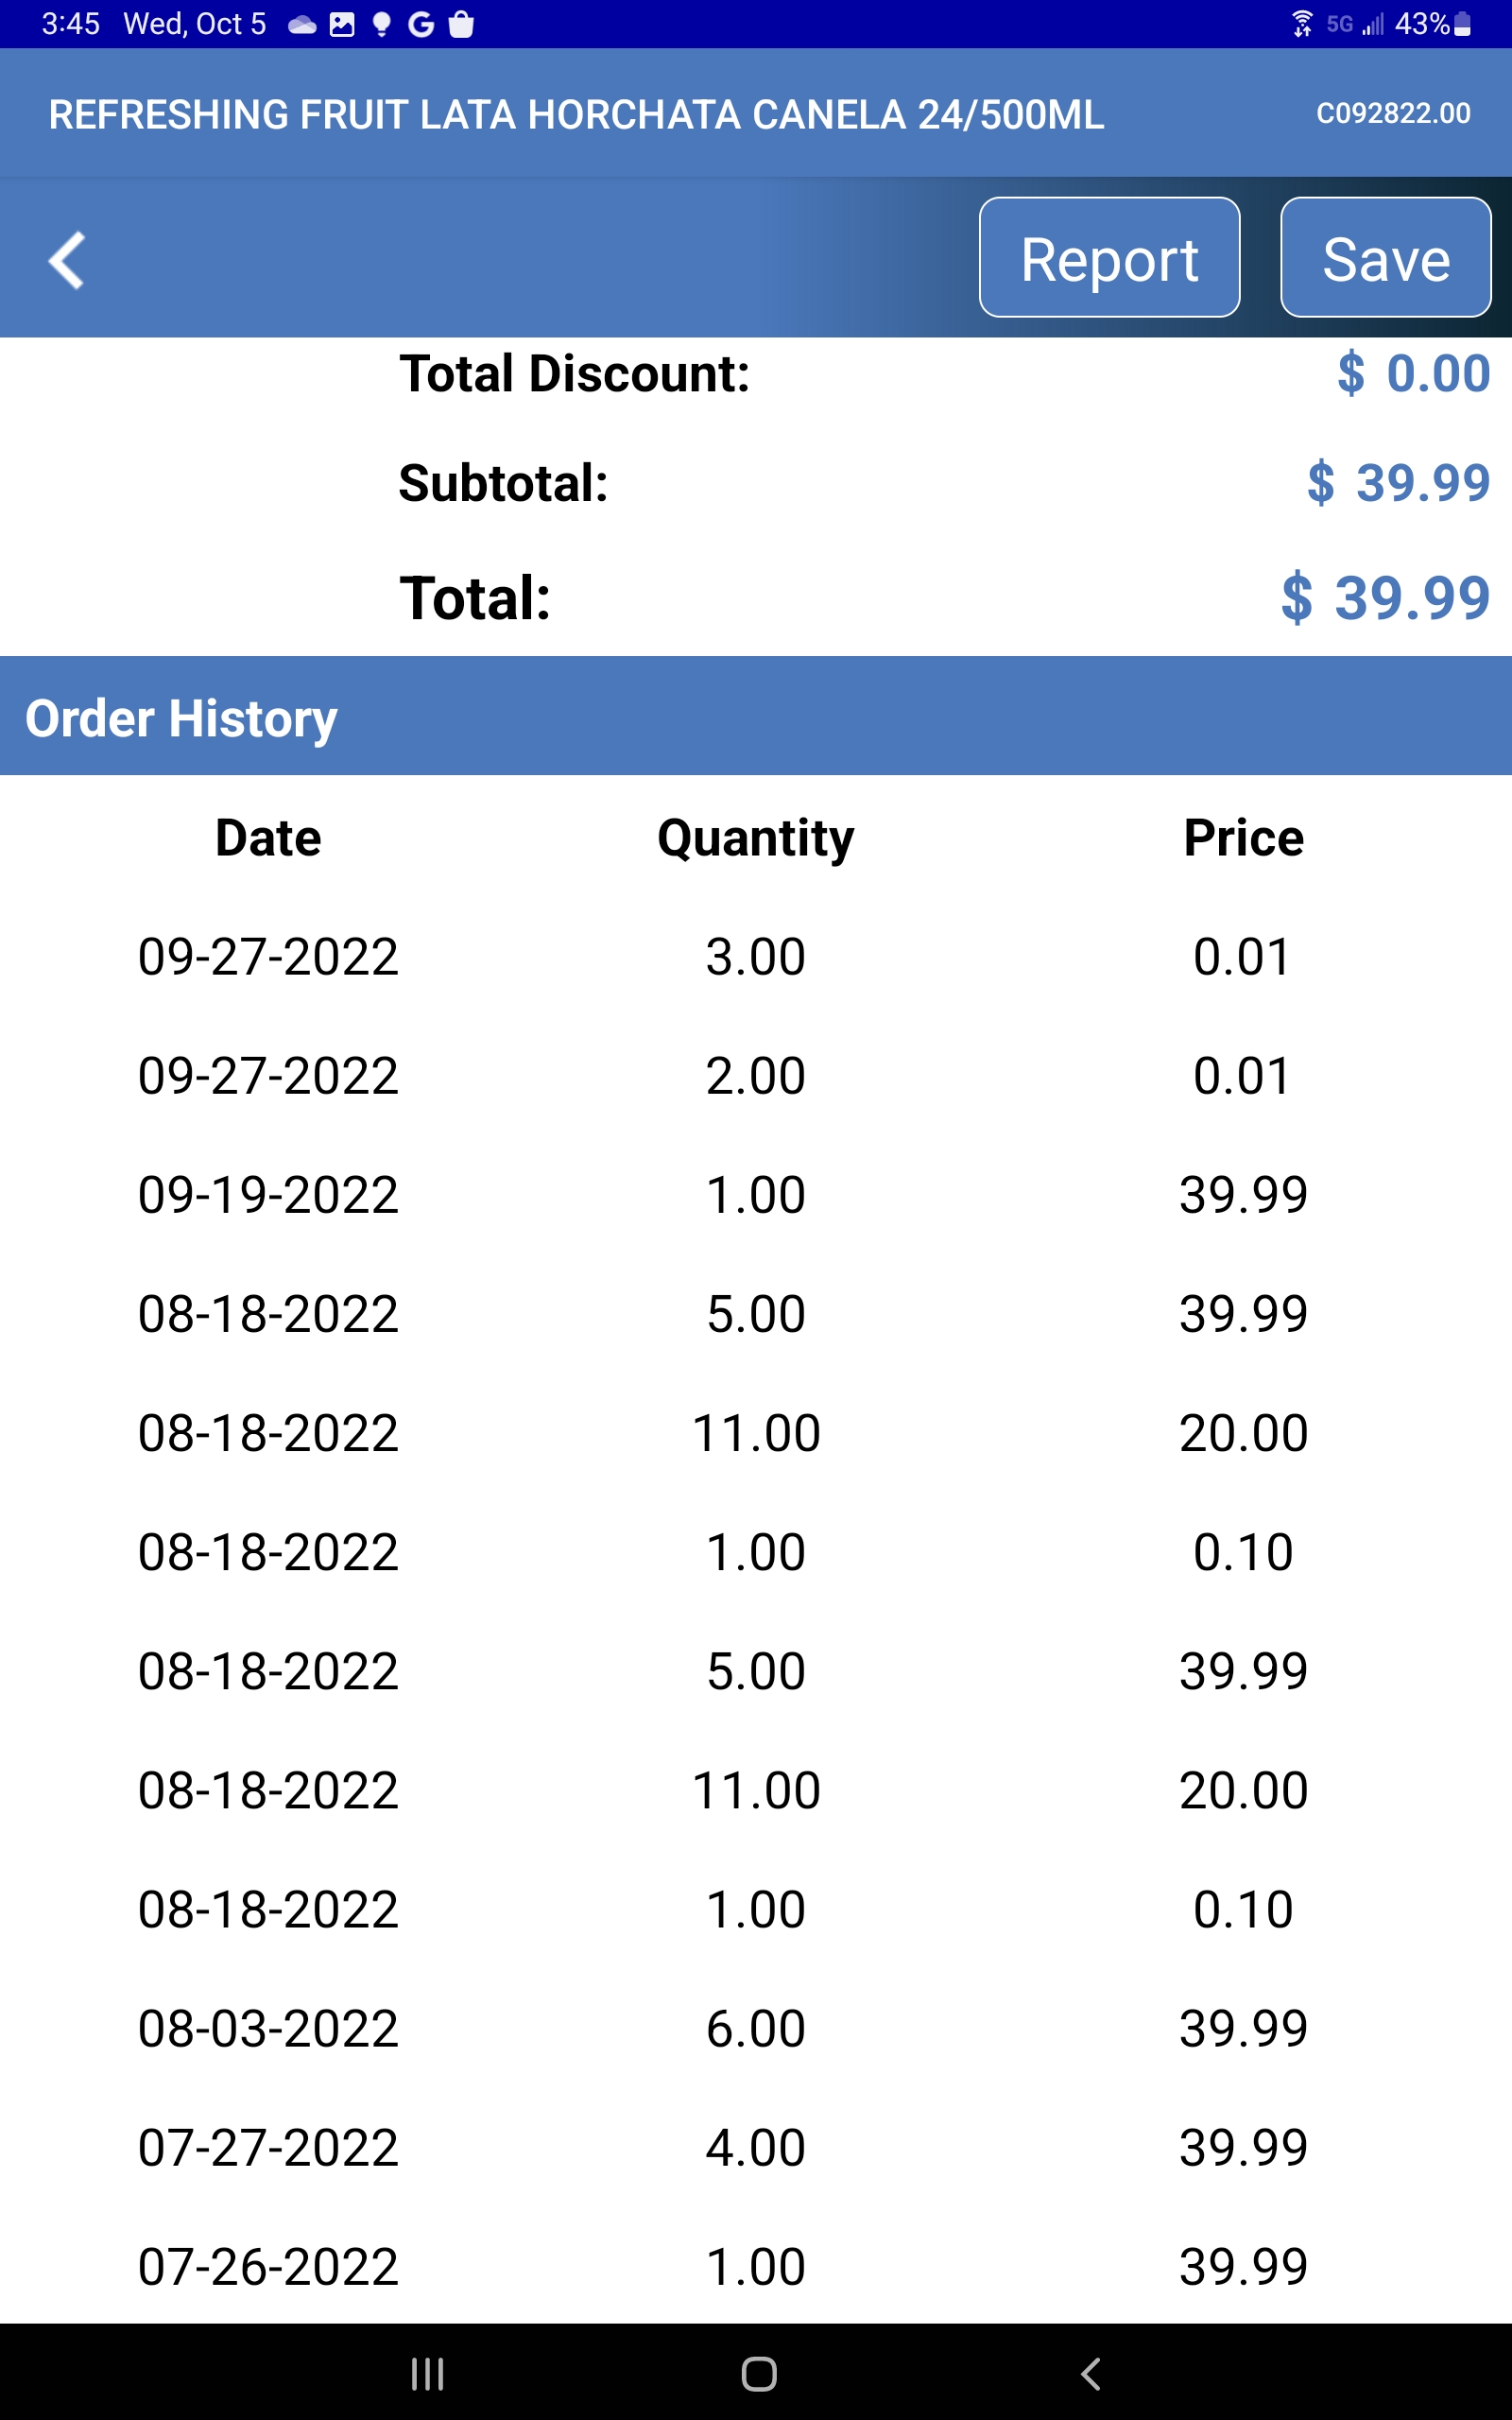Select the 09-19-2022 order history row

tap(756, 1195)
